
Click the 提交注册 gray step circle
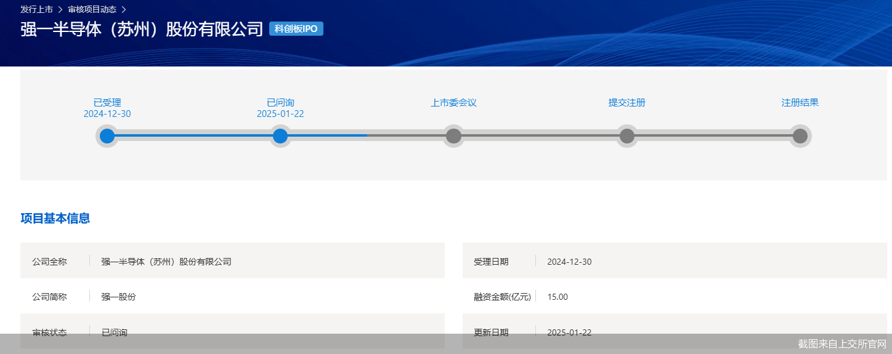[x=626, y=135]
